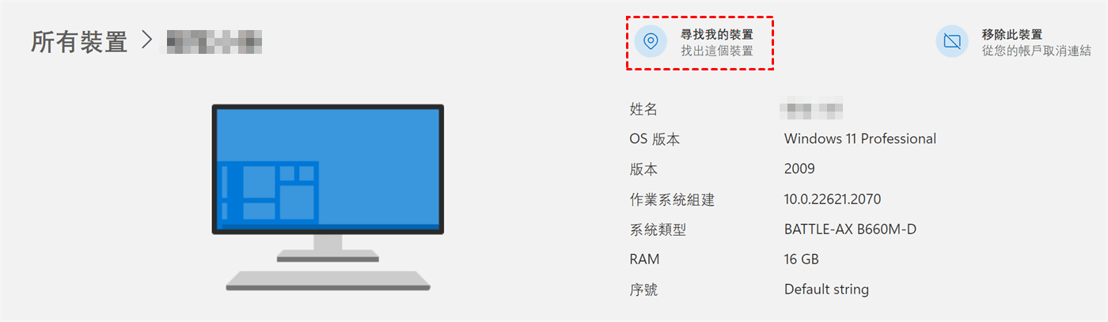
Task: Click the 2009 version value
Action: tap(799, 169)
